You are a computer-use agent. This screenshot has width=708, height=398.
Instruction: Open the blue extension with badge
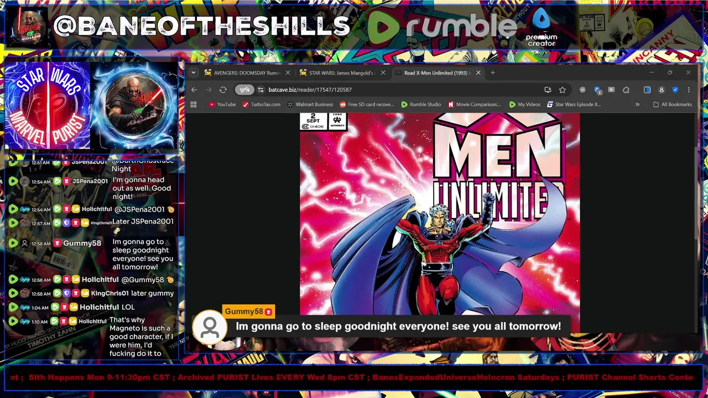pos(597,90)
